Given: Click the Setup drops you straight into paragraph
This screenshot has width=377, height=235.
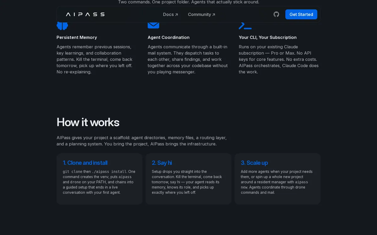Looking at the screenshot, I should [187, 182].
